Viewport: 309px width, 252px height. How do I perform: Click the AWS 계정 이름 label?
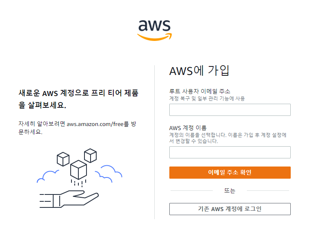[x=188, y=128]
